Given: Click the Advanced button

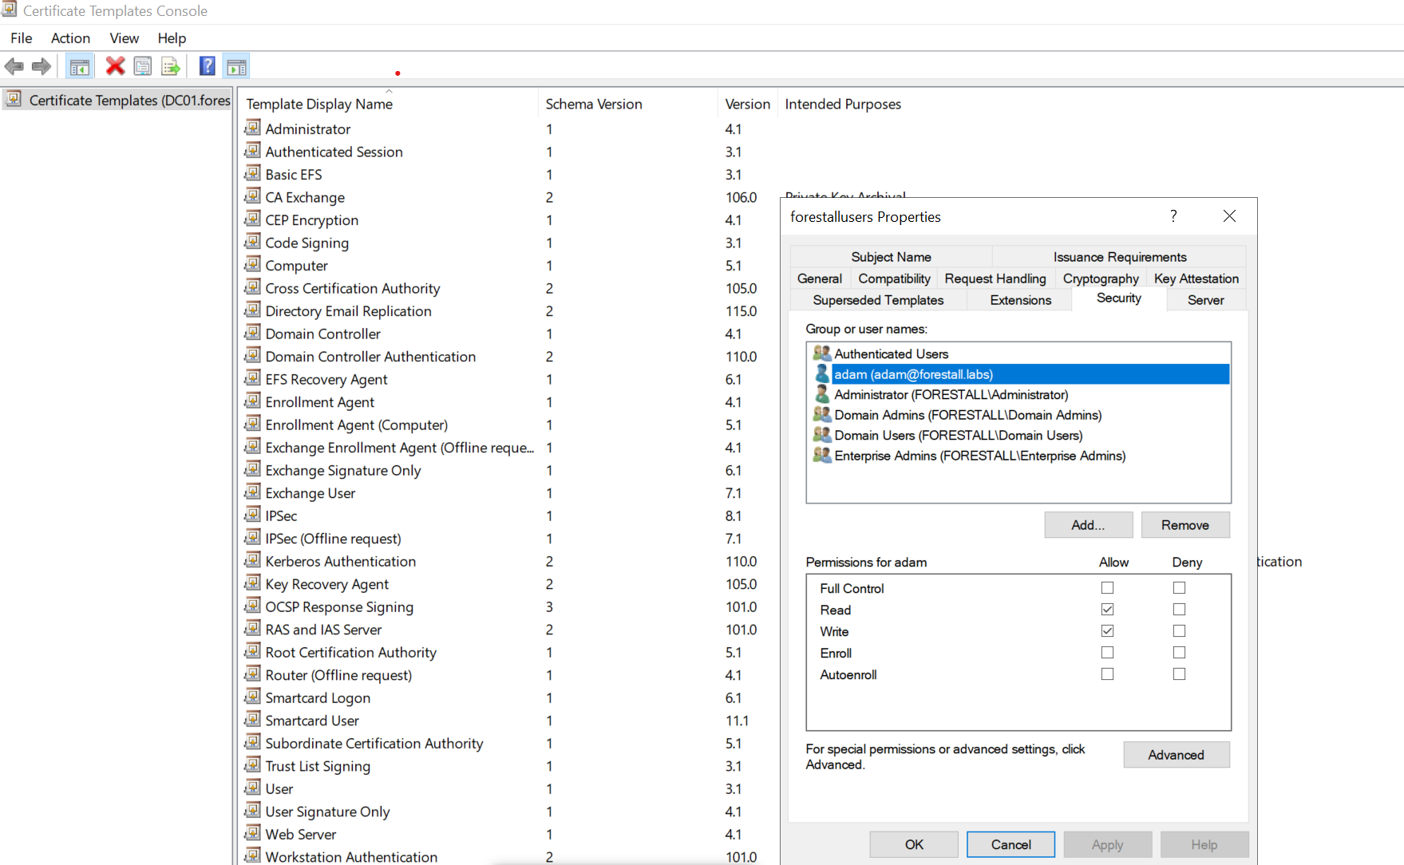Looking at the screenshot, I should coord(1176,755).
